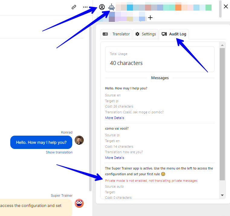Click Konrad's profile avatar
Screen dimensions: 230x216
[x=79, y=140]
